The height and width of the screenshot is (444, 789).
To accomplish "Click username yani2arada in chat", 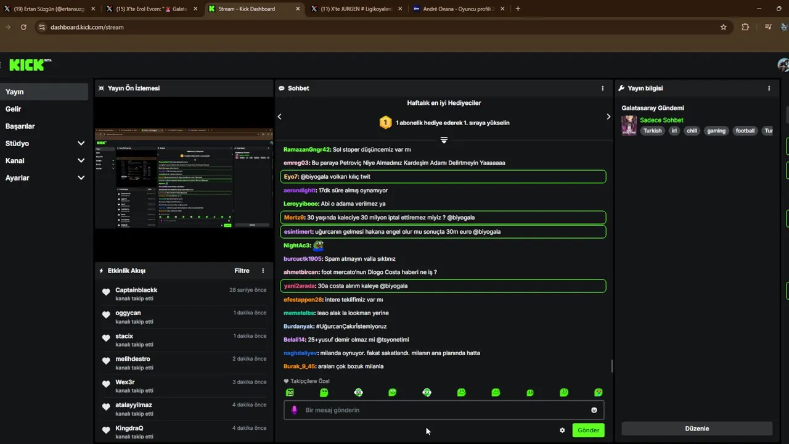I will pyautogui.click(x=299, y=286).
